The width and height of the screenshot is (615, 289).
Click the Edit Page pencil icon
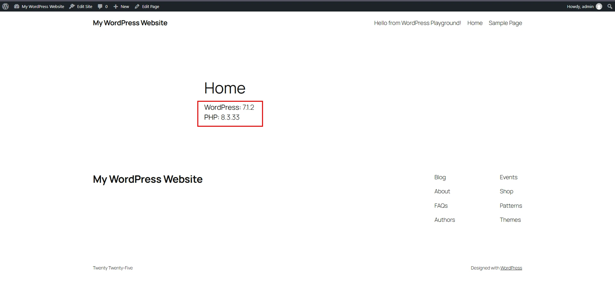click(x=137, y=6)
